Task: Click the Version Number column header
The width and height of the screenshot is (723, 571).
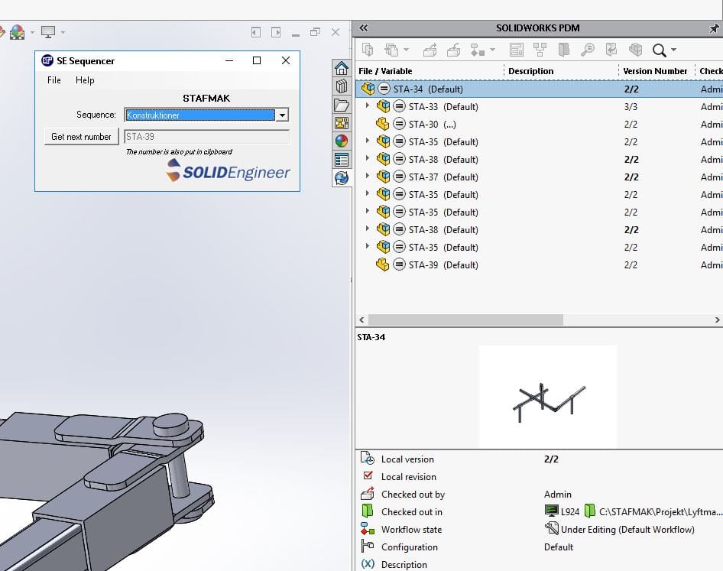Action: [x=655, y=71]
